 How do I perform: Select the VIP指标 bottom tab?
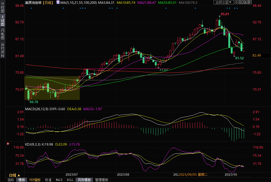(x=35, y=180)
